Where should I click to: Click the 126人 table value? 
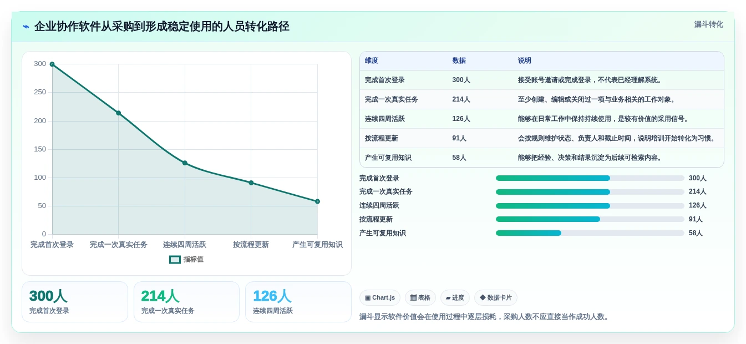(461, 119)
